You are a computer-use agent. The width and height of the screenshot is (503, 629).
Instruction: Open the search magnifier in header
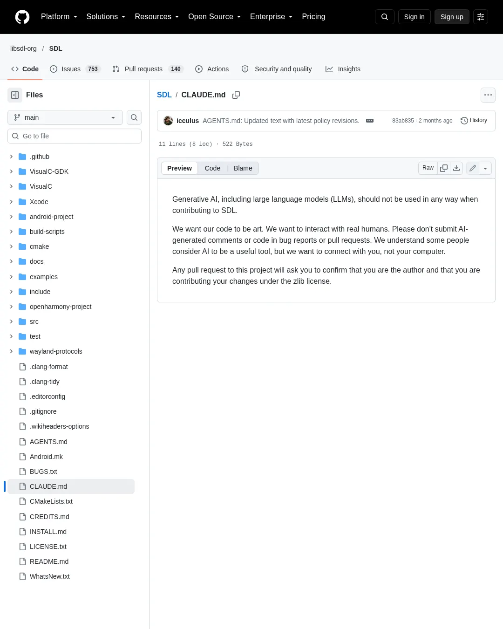pos(385,17)
